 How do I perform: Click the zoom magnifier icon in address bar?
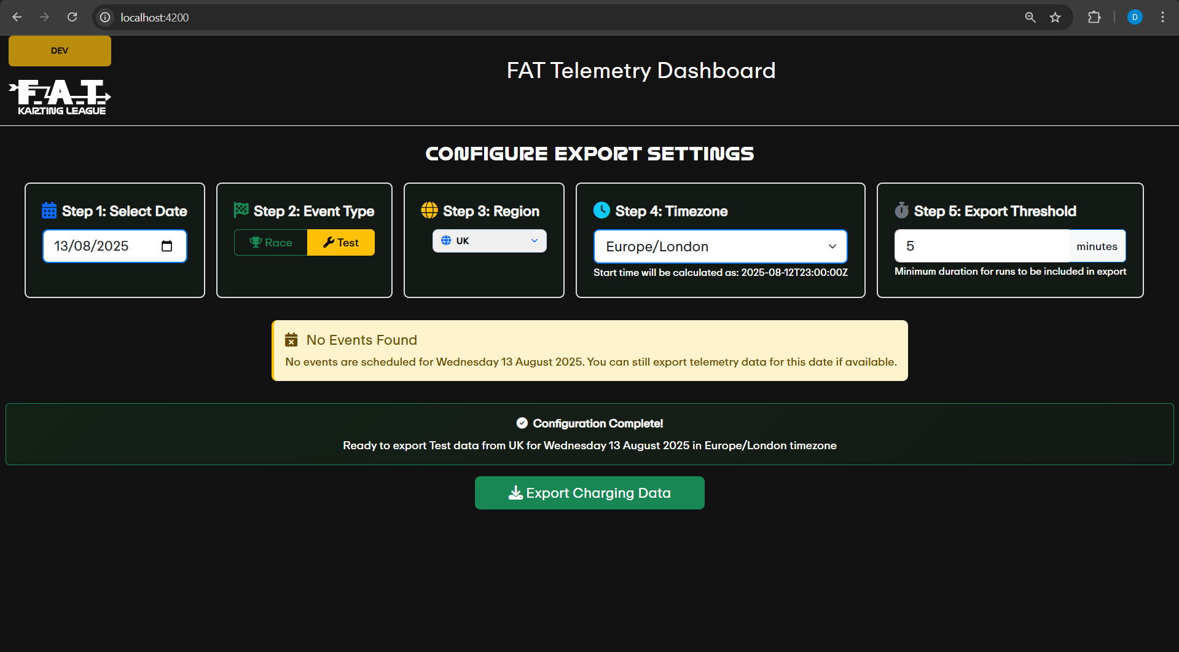click(x=1030, y=17)
